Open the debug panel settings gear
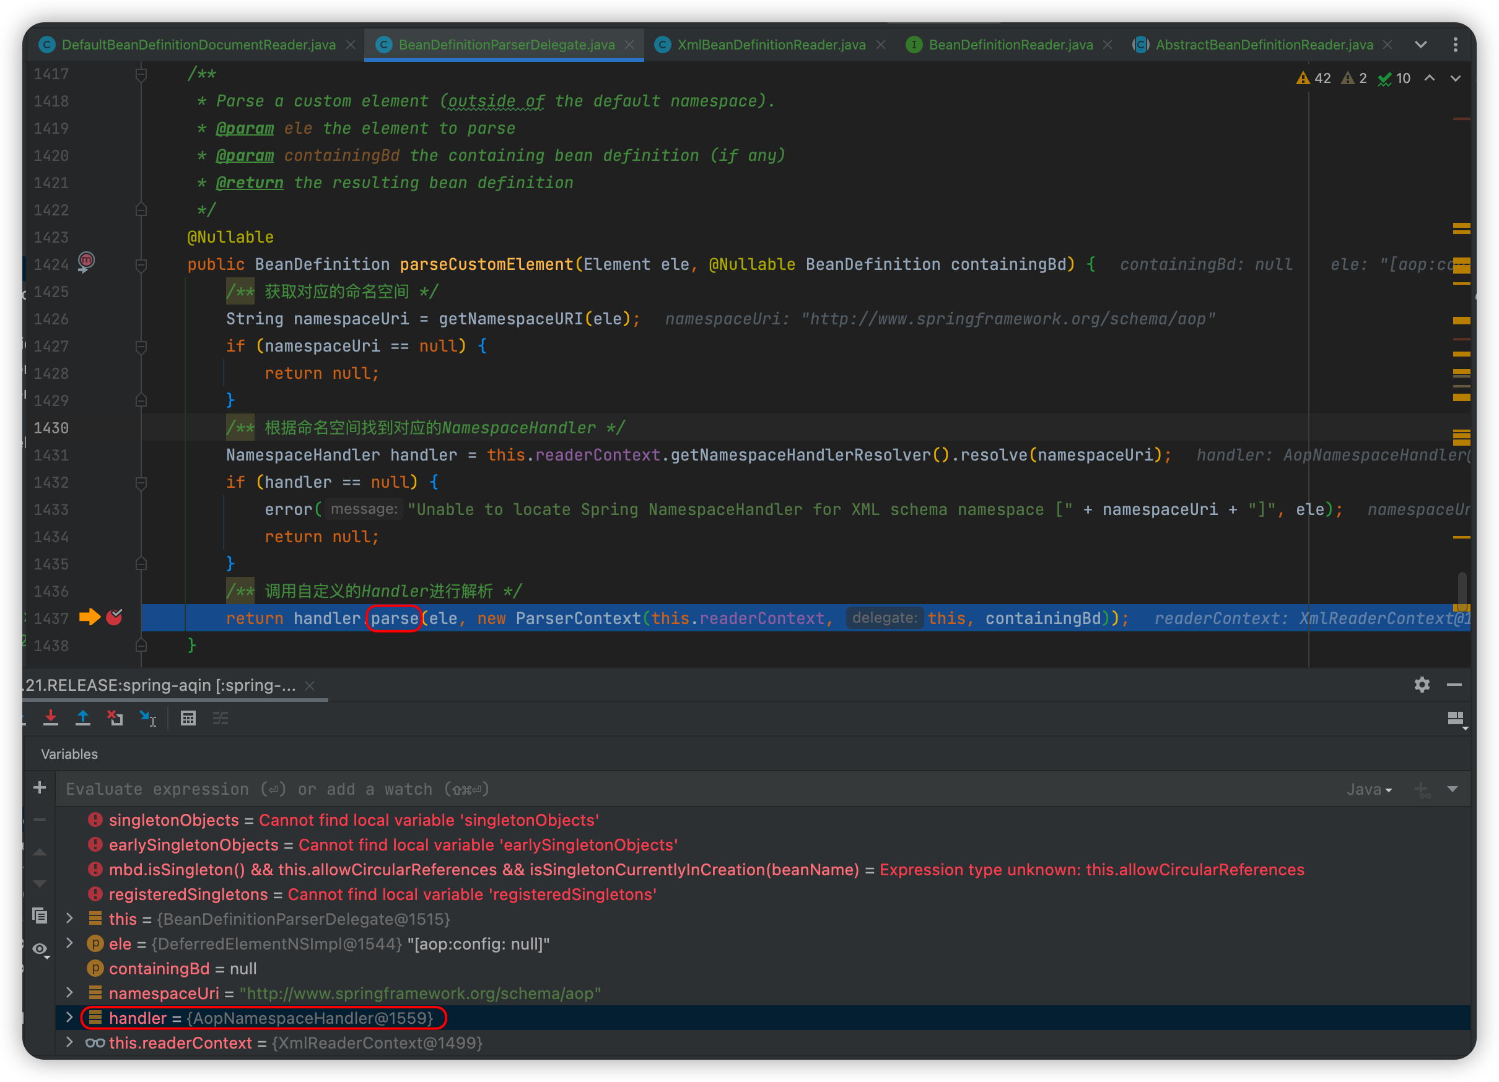1499x1082 pixels. pos(1422,685)
